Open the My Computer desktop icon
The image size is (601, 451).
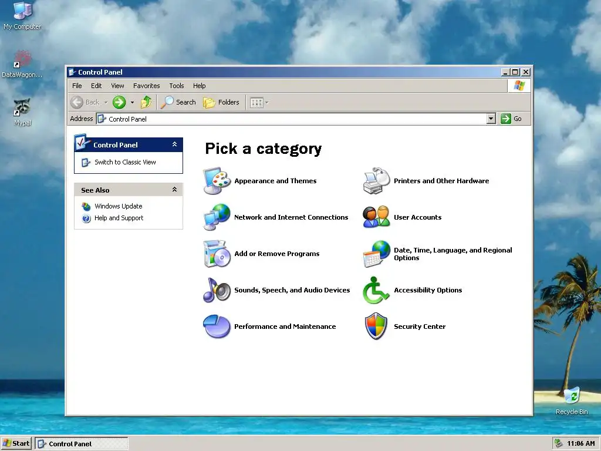(23, 11)
